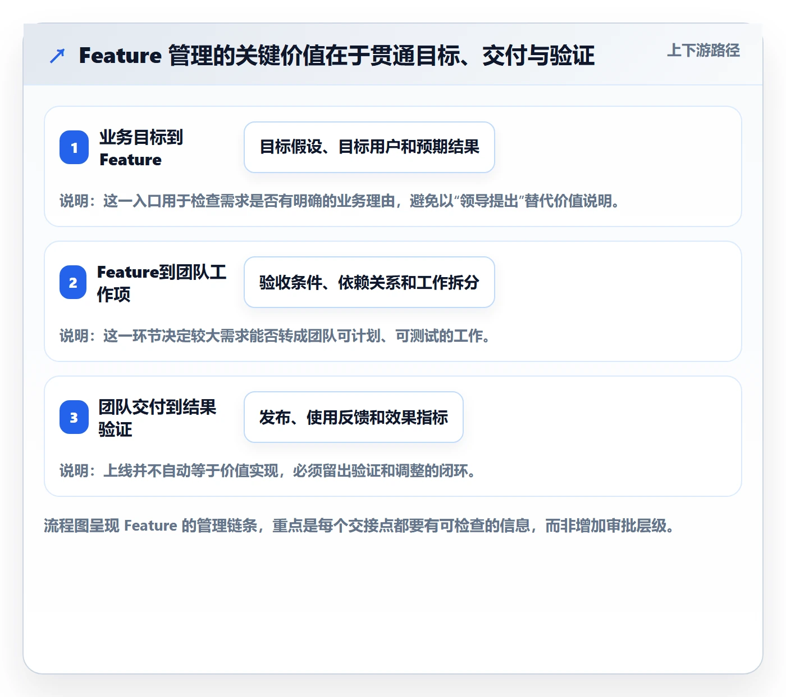
Task: Click the 团队交付到结果验证 step heading
Action: click(157, 418)
